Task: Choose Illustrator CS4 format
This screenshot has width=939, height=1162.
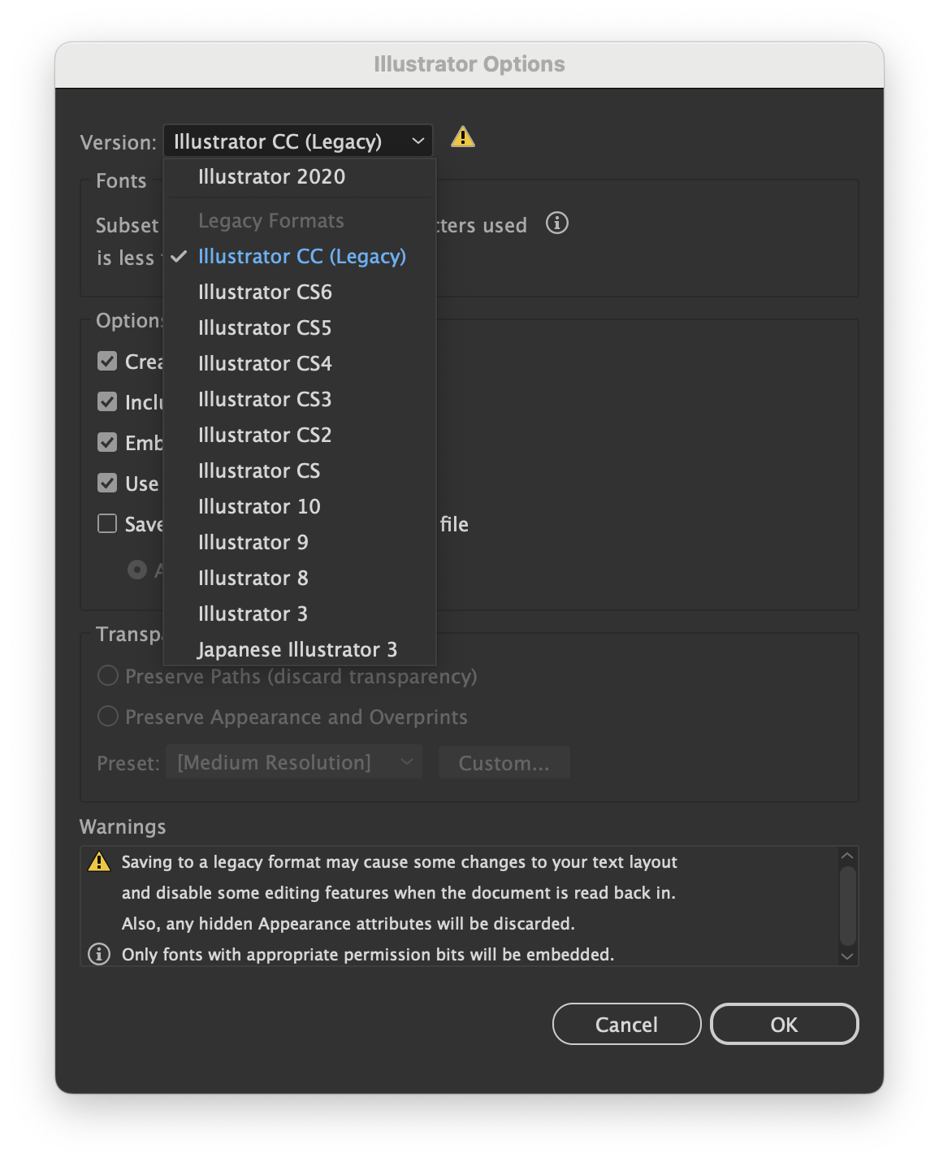Action: click(300, 363)
